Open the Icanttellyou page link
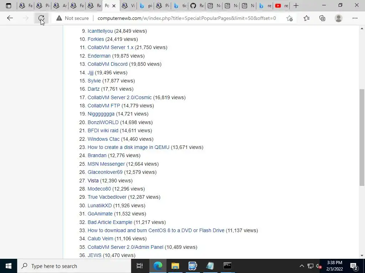This screenshot has height=273, width=365. click(x=100, y=31)
